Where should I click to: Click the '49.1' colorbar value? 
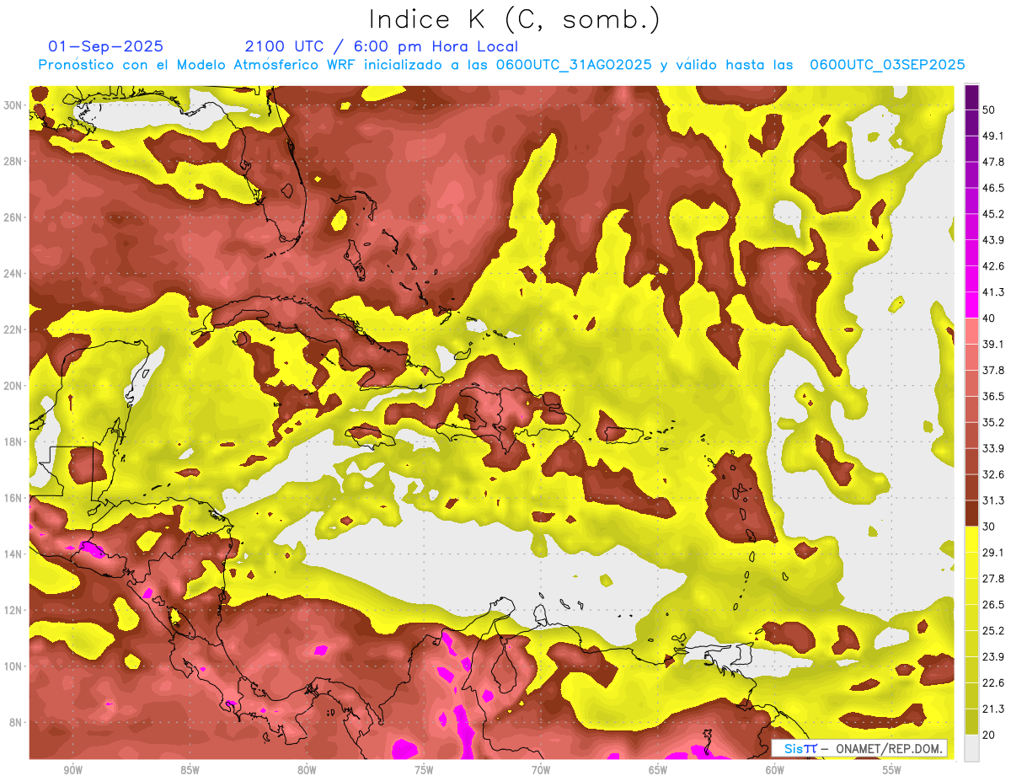(x=992, y=136)
